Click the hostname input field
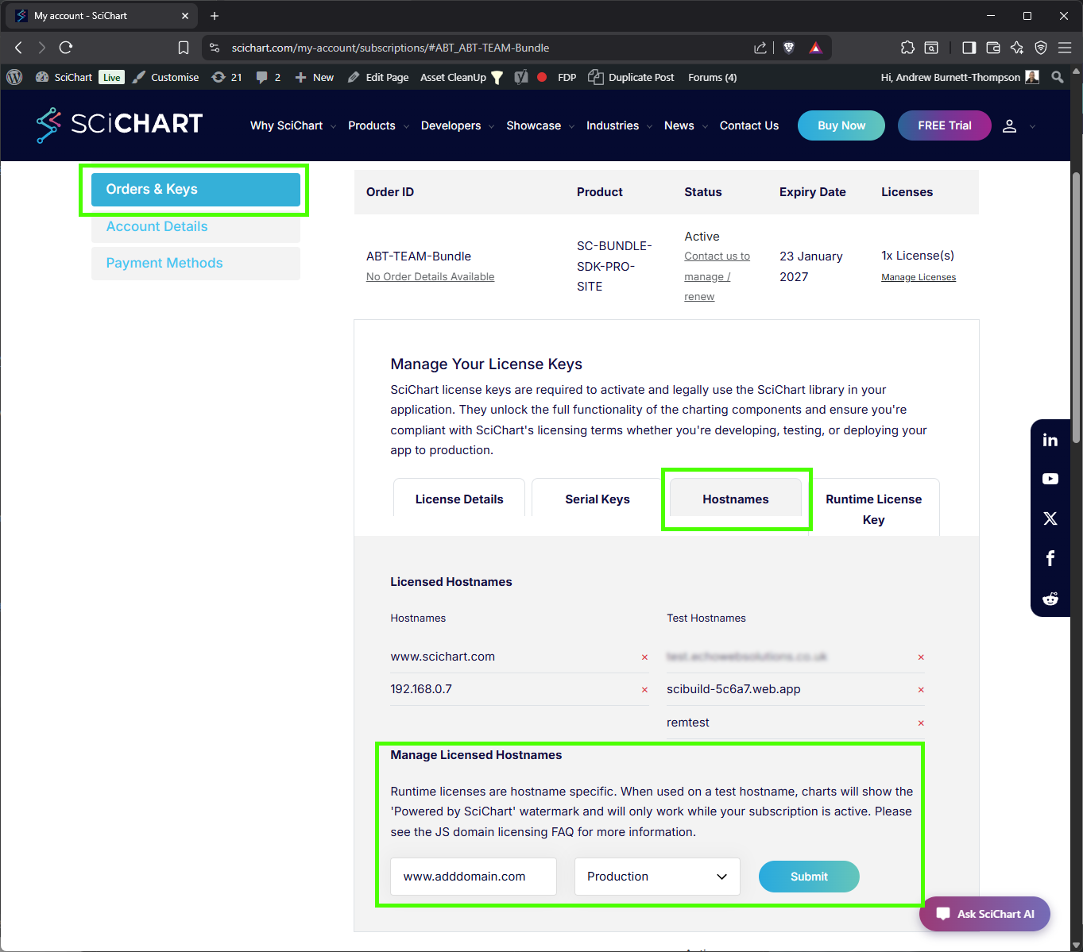The width and height of the screenshot is (1083, 952). [473, 877]
